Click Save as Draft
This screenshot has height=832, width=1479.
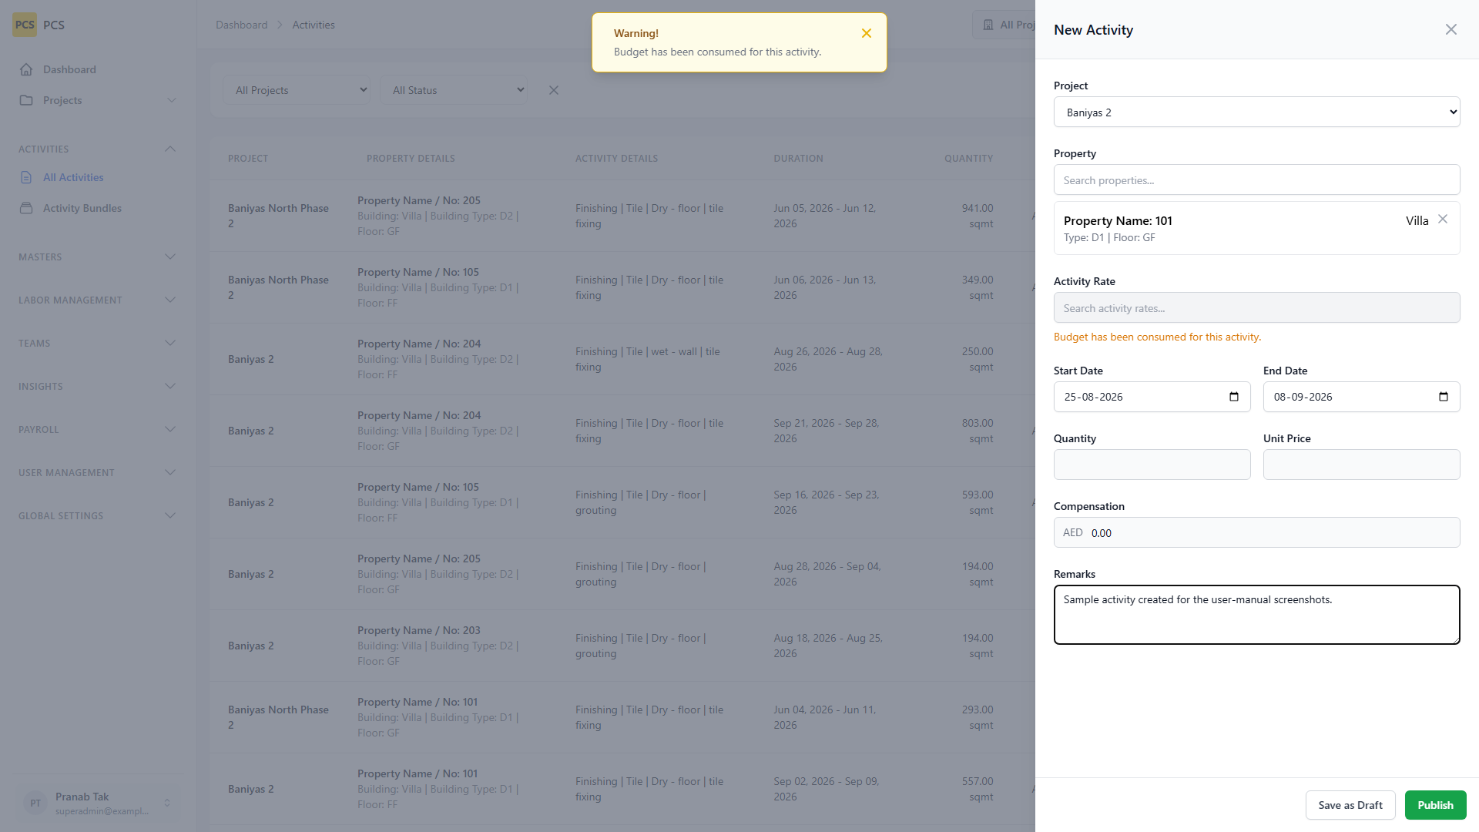point(1350,805)
